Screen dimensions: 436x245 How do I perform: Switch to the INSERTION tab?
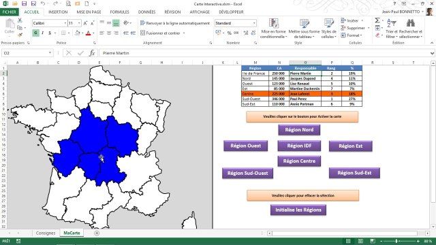pos(58,12)
